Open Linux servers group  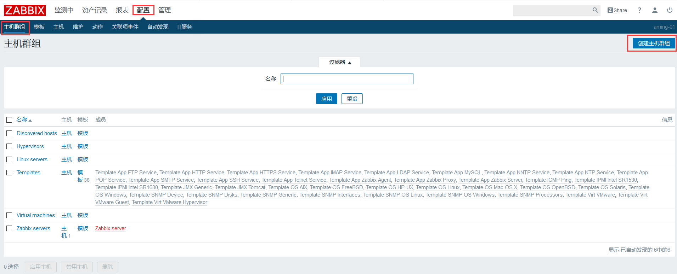coord(32,159)
